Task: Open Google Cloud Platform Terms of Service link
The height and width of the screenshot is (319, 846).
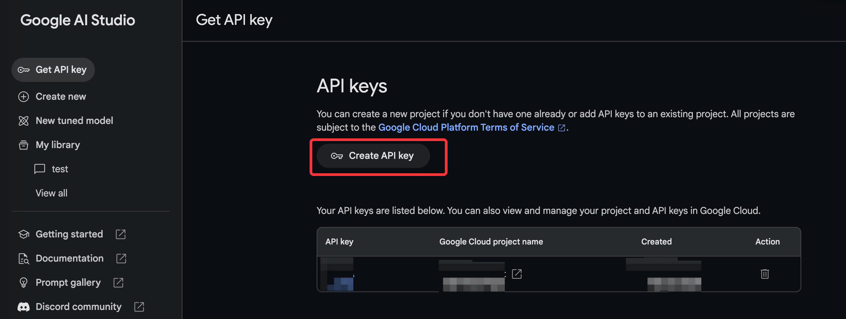Action: point(466,128)
